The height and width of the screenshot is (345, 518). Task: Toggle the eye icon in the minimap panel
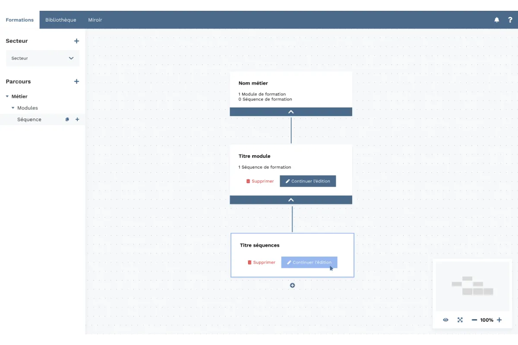pos(445,320)
